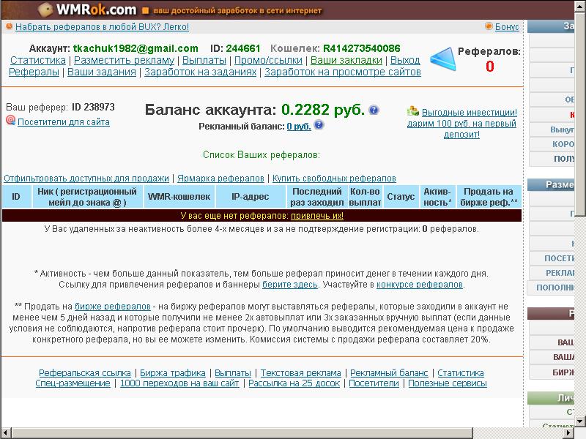This screenshot has height=439, width=586.
Task: Click the orange icon beside Бонус
Action: 489,26
